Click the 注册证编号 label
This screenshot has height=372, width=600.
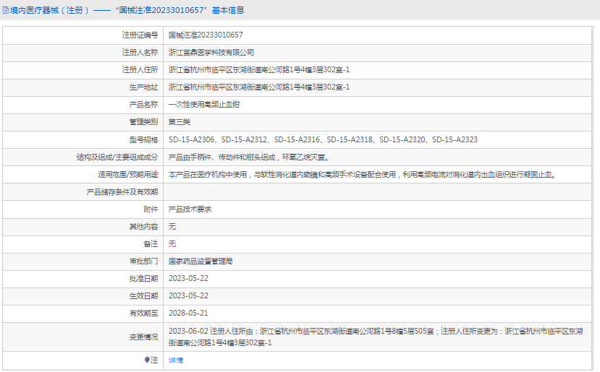140,35
